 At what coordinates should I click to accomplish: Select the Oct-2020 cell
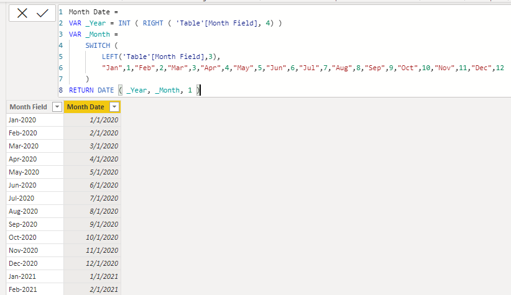click(x=35, y=237)
